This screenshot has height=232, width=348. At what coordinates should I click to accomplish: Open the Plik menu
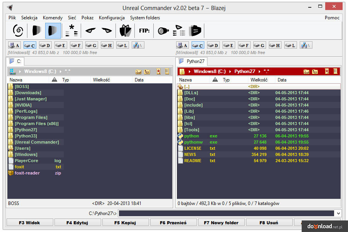(x=12, y=17)
